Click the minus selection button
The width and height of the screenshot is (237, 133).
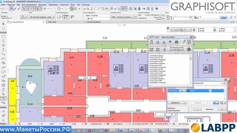click(197, 109)
